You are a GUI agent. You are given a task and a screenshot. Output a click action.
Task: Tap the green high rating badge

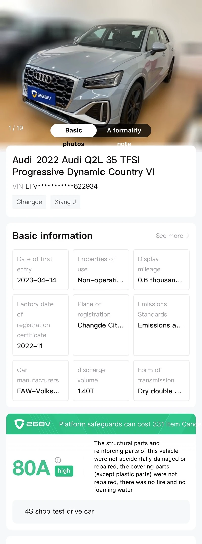64,471
